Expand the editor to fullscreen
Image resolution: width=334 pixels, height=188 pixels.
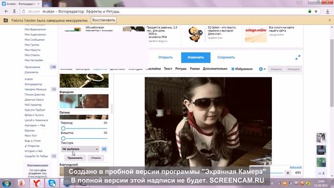[x=298, y=57]
